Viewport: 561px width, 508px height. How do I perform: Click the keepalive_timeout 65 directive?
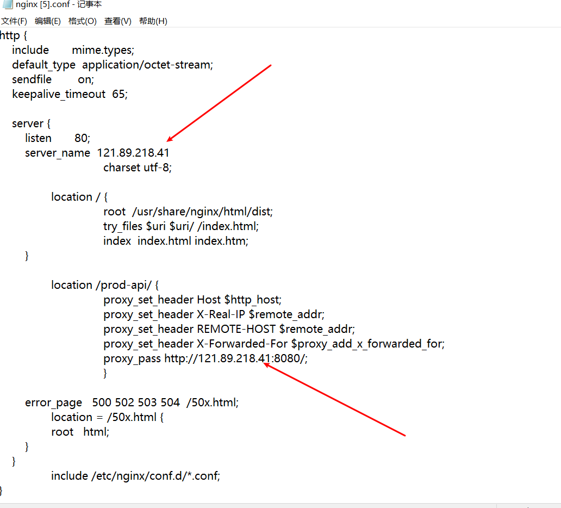(70, 94)
